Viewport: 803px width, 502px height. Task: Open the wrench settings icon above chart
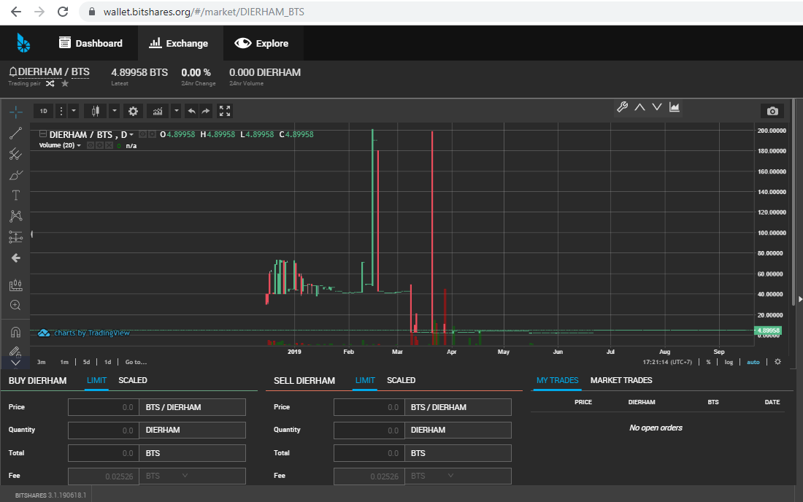(x=622, y=107)
